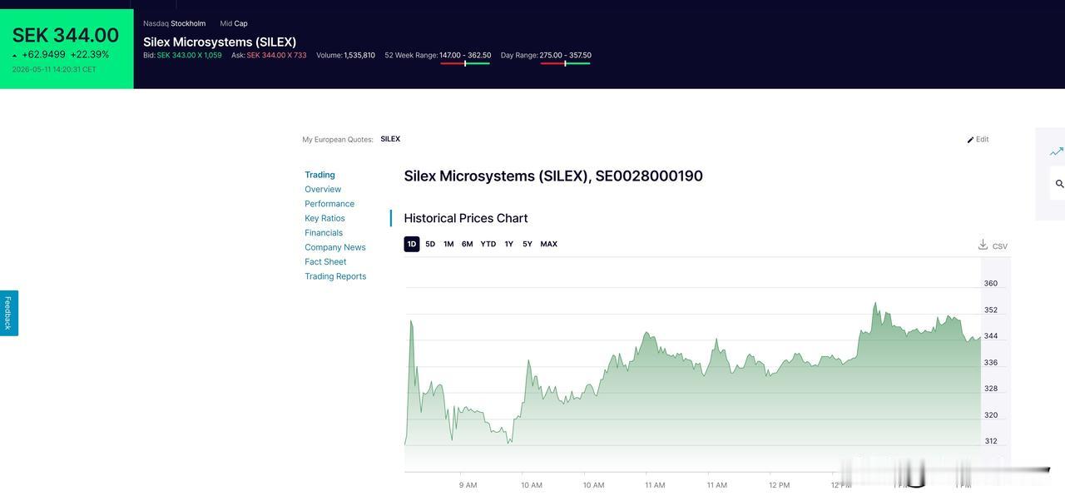The image size is (1065, 501).
Task: Click the 360 price axis label
Action: click(991, 284)
